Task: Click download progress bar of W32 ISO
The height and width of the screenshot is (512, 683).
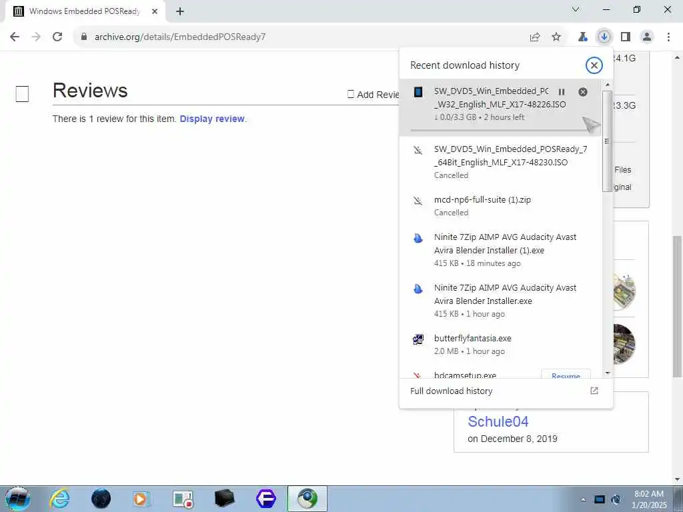Action: (500, 130)
